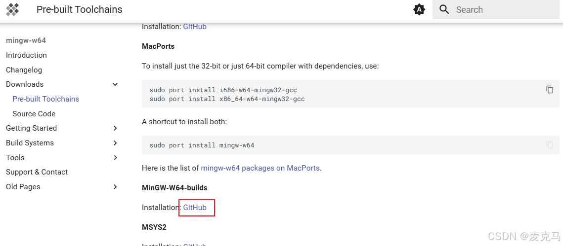
Task: Open GitHub link above MacPorts heading
Action: tap(195, 27)
